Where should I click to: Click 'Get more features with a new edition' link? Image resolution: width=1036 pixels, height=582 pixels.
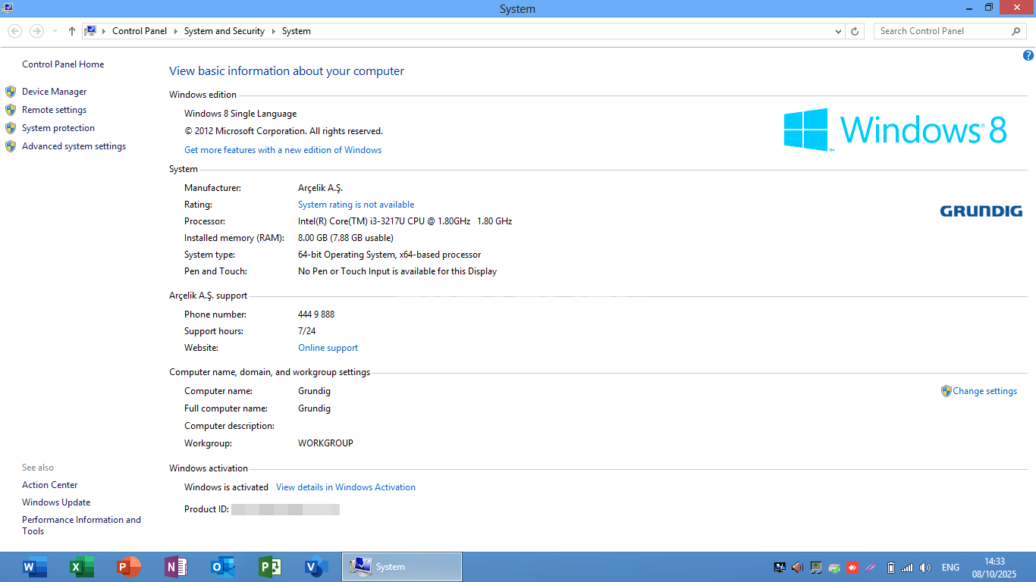pyautogui.click(x=283, y=150)
